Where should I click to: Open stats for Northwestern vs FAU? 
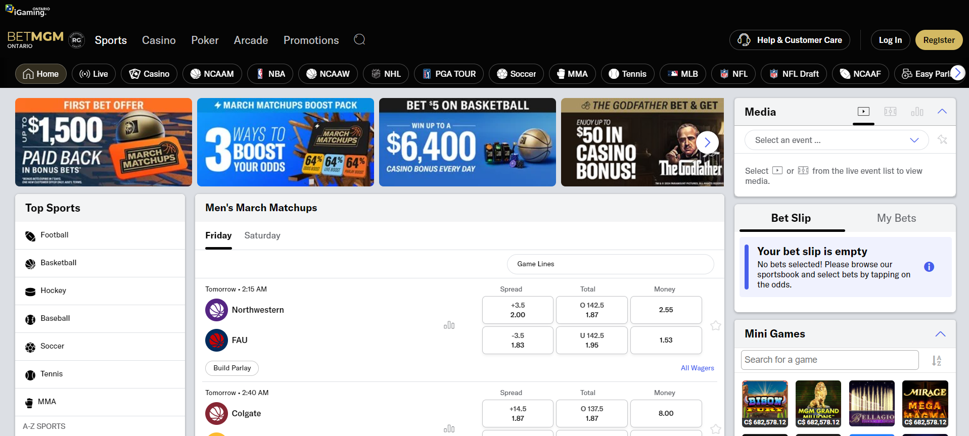tap(449, 325)
